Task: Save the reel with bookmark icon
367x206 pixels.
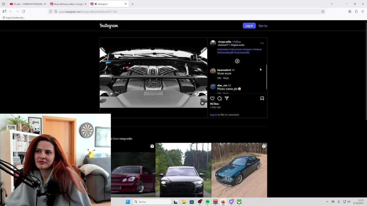Action: [x=262, y=98]
